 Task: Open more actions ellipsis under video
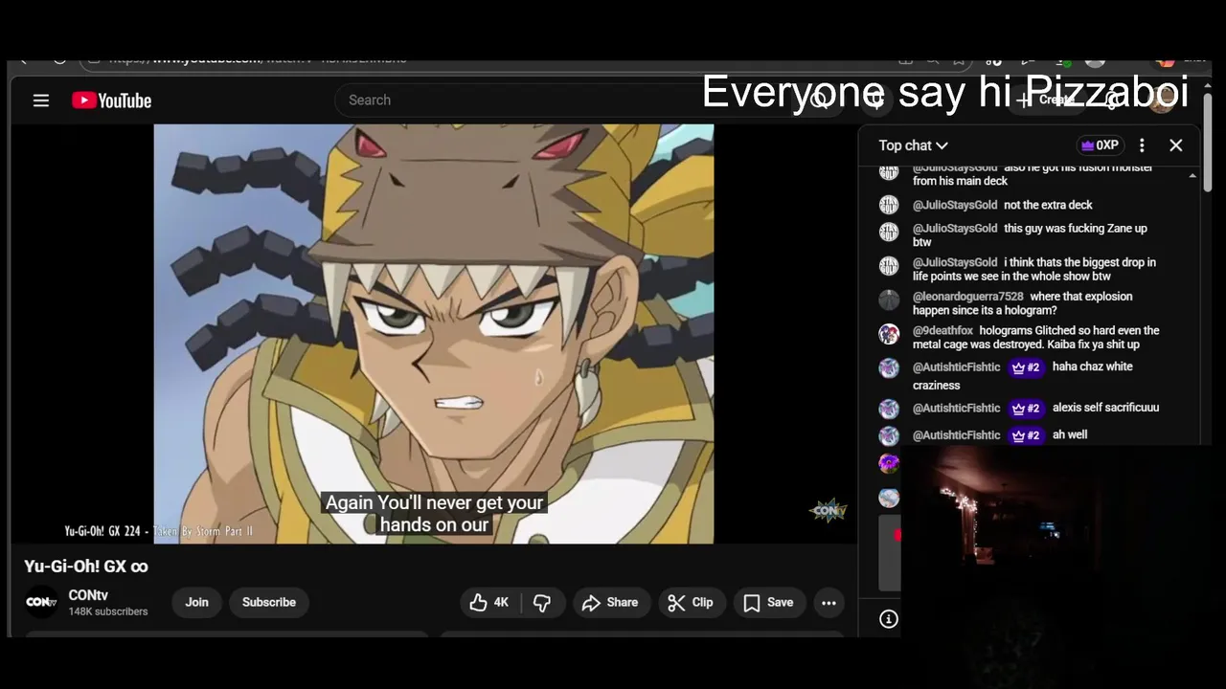click(829, 602)
